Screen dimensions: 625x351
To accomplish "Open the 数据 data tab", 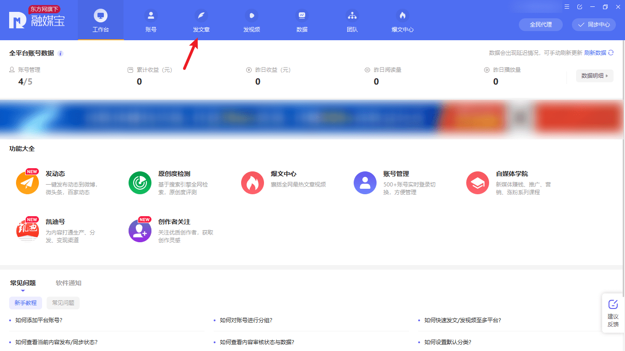I will 302,21.
